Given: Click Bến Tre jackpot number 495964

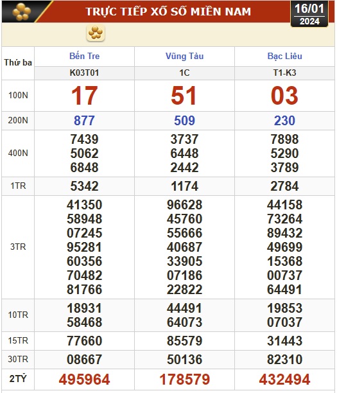Looking at the screenshot, I should tap(85, 380).
